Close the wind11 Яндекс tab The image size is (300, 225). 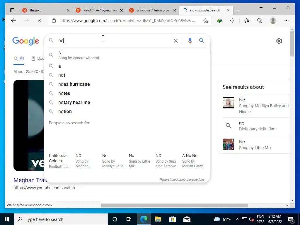click(121, 10)
